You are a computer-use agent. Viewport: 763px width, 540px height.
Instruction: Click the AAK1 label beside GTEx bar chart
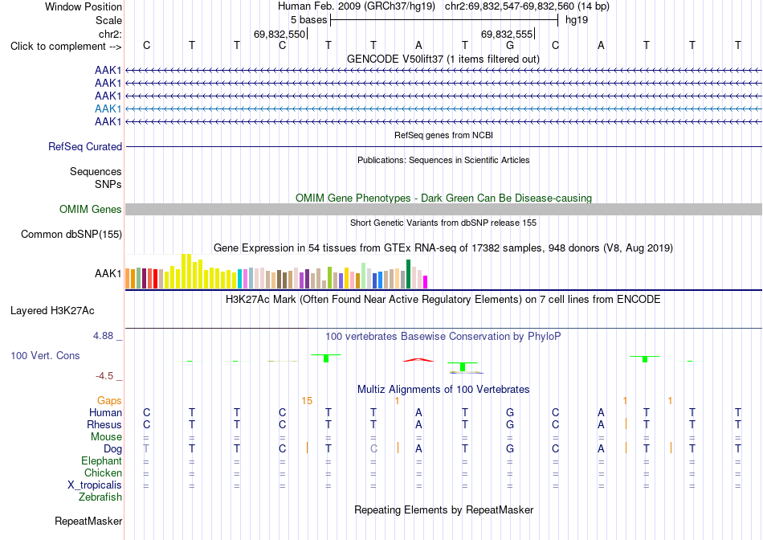108,274
